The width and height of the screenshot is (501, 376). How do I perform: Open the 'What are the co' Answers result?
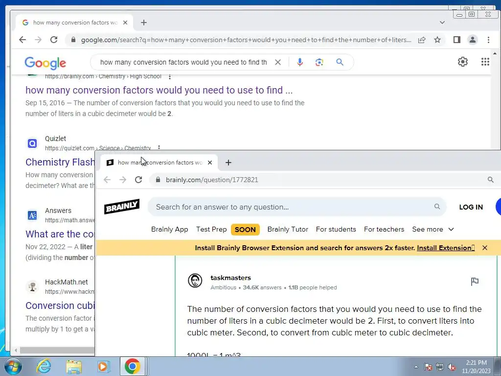point(60,234)
